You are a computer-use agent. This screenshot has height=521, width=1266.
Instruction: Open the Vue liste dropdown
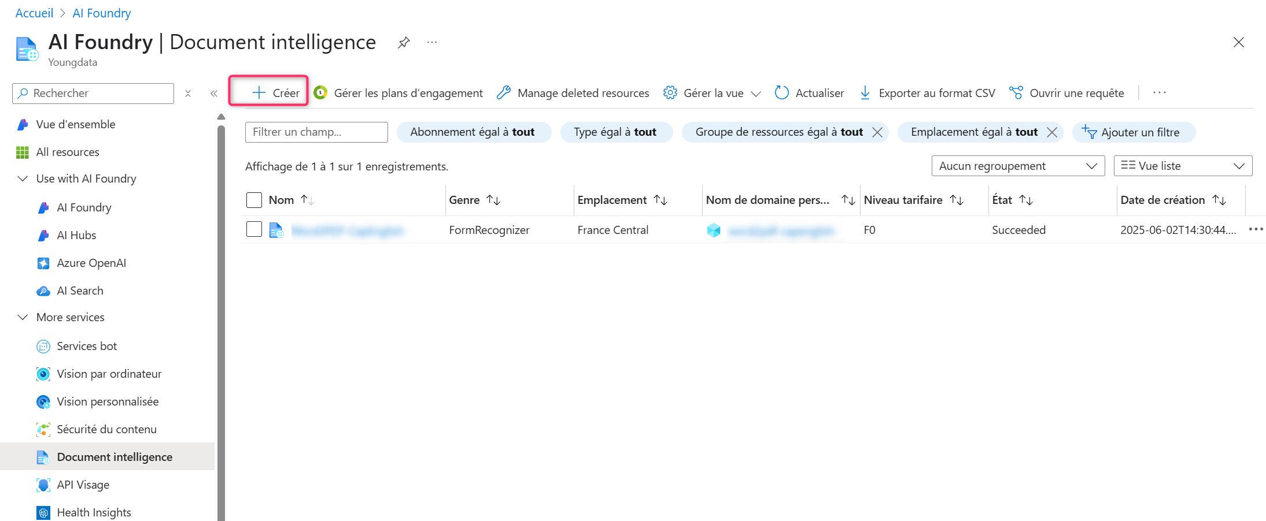pos(1183,166)
